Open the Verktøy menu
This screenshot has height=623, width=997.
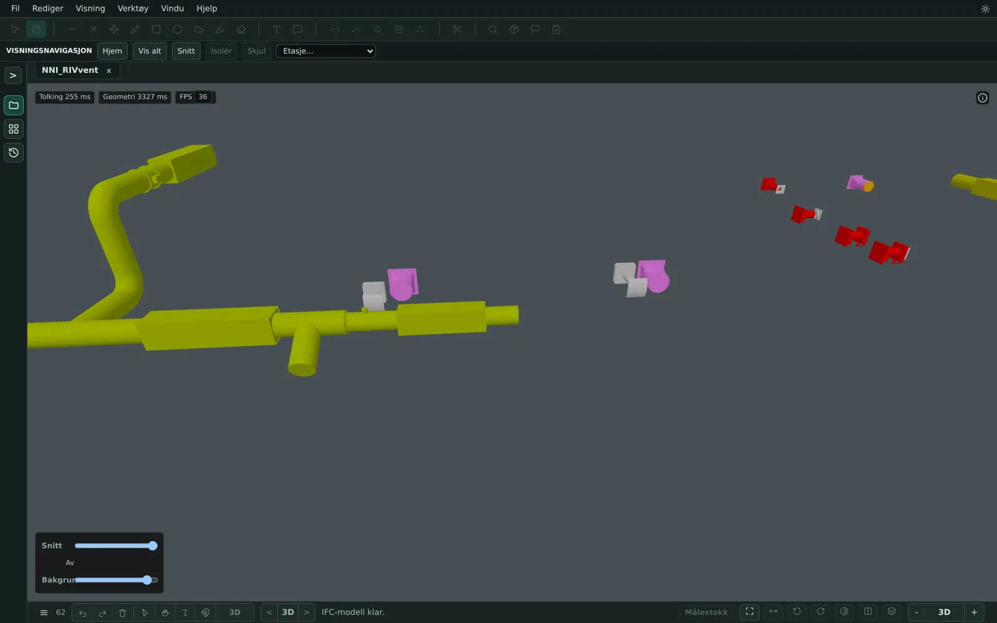pos(133,9)
